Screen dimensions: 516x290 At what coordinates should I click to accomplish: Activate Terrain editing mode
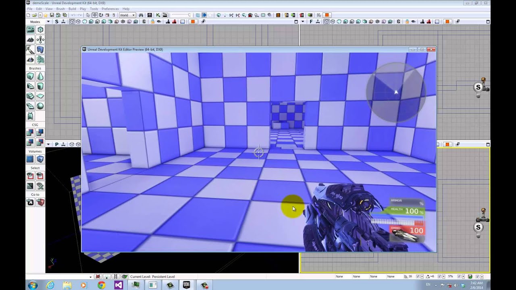tap(30, 39)
